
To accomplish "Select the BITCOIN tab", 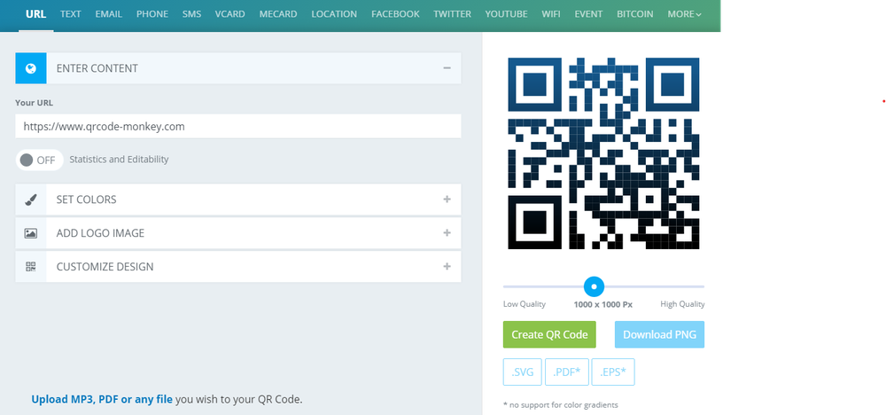I will [x=635, y=14].
